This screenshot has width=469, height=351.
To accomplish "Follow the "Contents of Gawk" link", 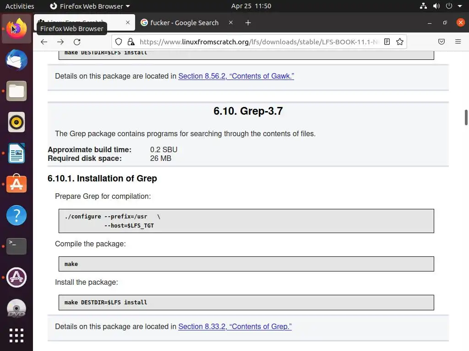I will point(236,76).
